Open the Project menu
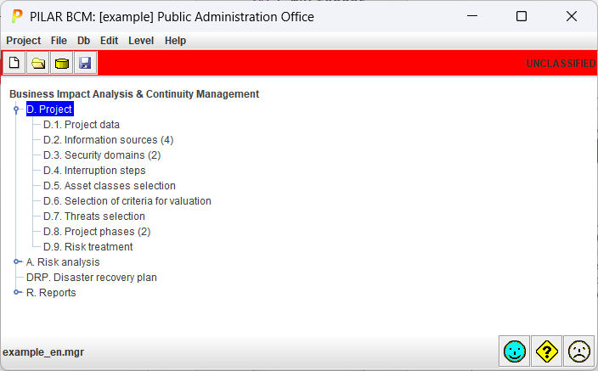 [x=23, y=41]
